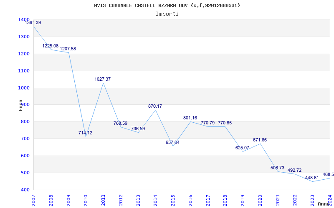The width and height of the screenshot is (334, 208).
Task: Click the 2022 x-axis year label
Action: coord(295,201)
